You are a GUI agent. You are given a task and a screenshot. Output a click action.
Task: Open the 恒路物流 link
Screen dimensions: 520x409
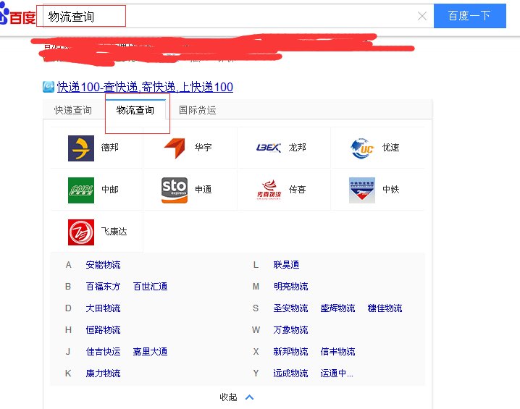(103, 330)
